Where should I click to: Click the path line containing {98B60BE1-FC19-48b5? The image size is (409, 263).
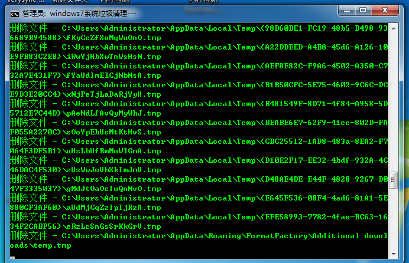coord(199,28)
